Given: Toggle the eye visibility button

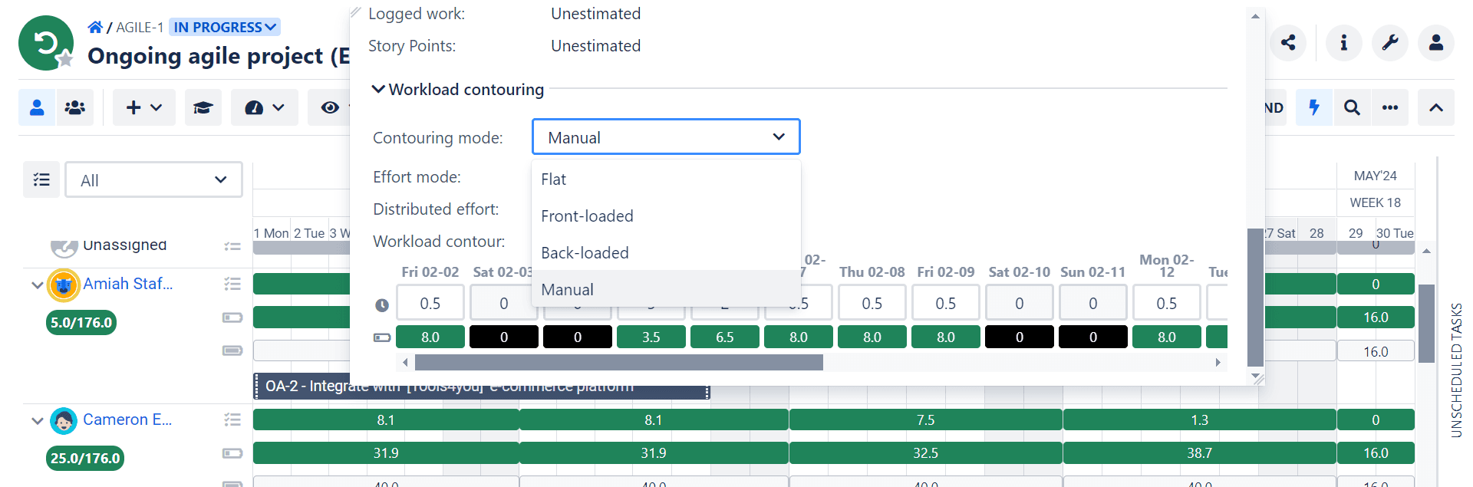Looking at the screenshot, I should [330, 107].
